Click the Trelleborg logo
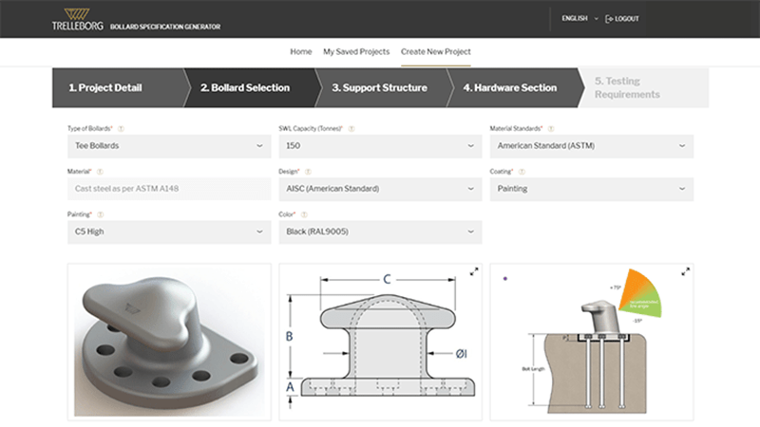 71,19
